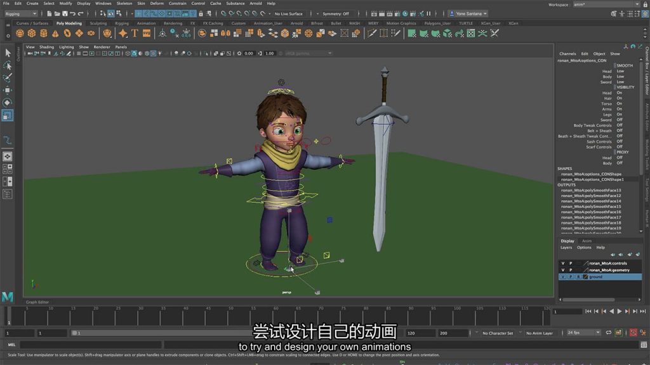Open the viewport Shading menu
Image resolution: width=650 pixels, height=365 pixels.
(46, 47)
